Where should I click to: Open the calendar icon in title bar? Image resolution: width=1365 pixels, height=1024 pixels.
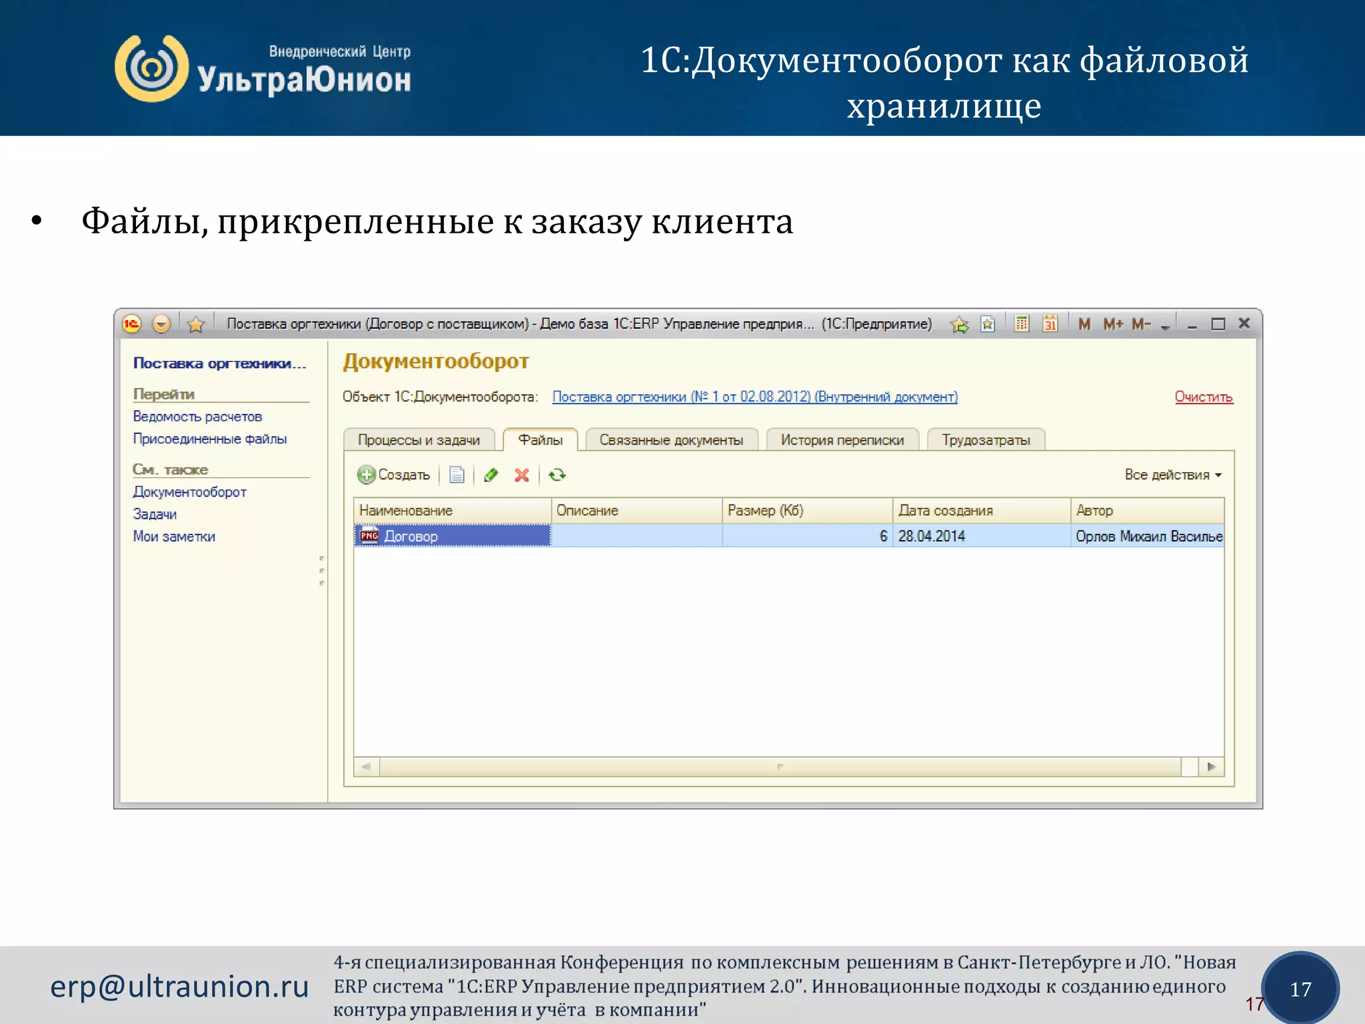click(x=1050, y=324)
